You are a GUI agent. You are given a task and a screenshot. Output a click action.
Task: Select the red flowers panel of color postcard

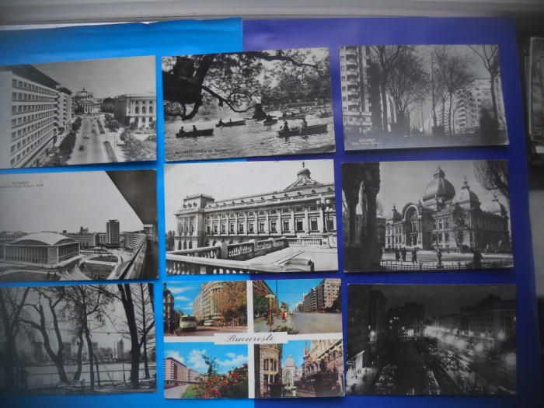point(207,371)
